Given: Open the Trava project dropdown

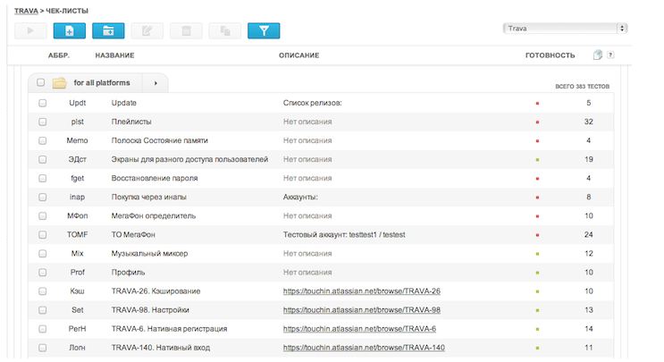Looking at the screenshot, I should 565,29.
